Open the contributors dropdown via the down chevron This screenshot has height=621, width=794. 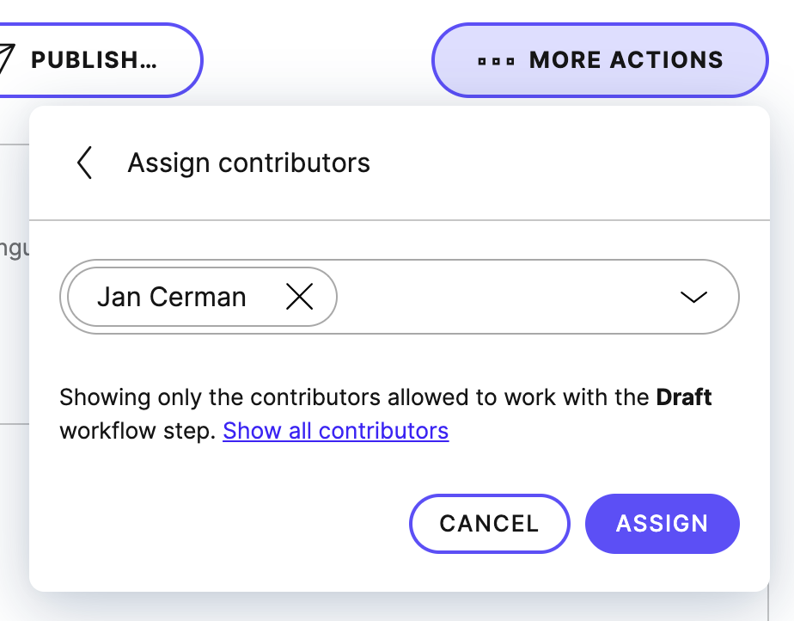pos(693,296)
